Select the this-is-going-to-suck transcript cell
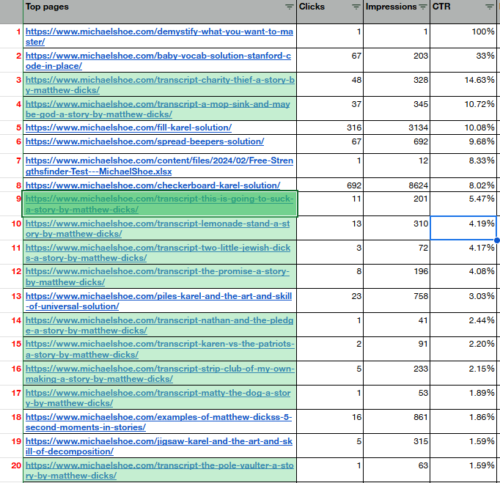Image resolution: width=500 pixels, height=483 pixels. (160, 204)
